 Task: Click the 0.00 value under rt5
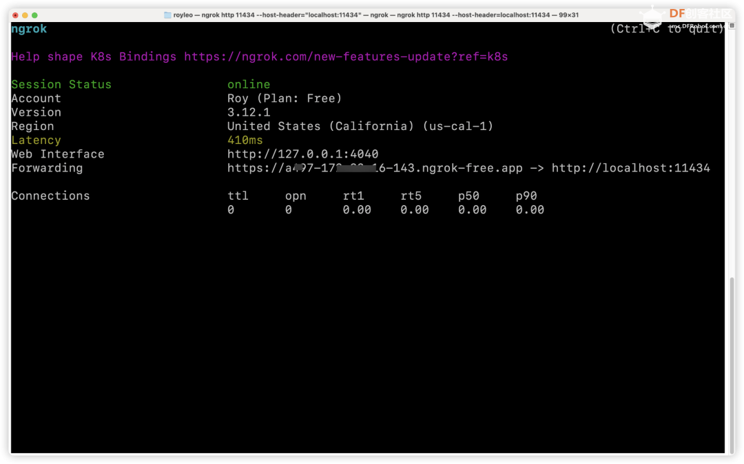tap(415, 210)
